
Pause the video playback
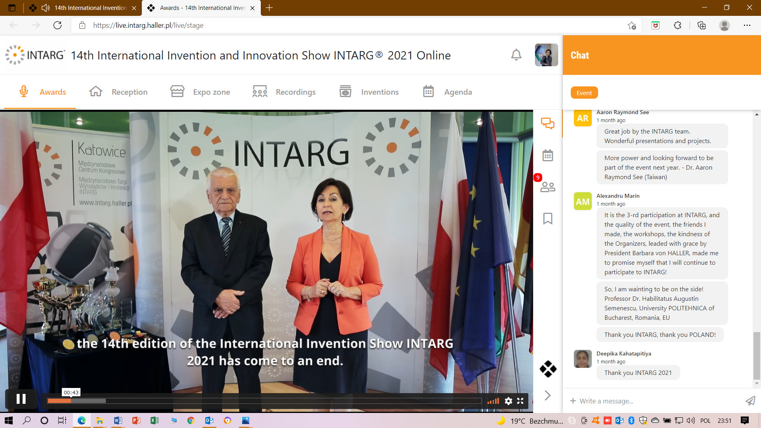pos(21,399)
